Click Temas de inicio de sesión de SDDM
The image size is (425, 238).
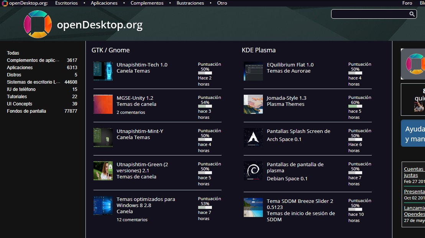coord(301,217)
